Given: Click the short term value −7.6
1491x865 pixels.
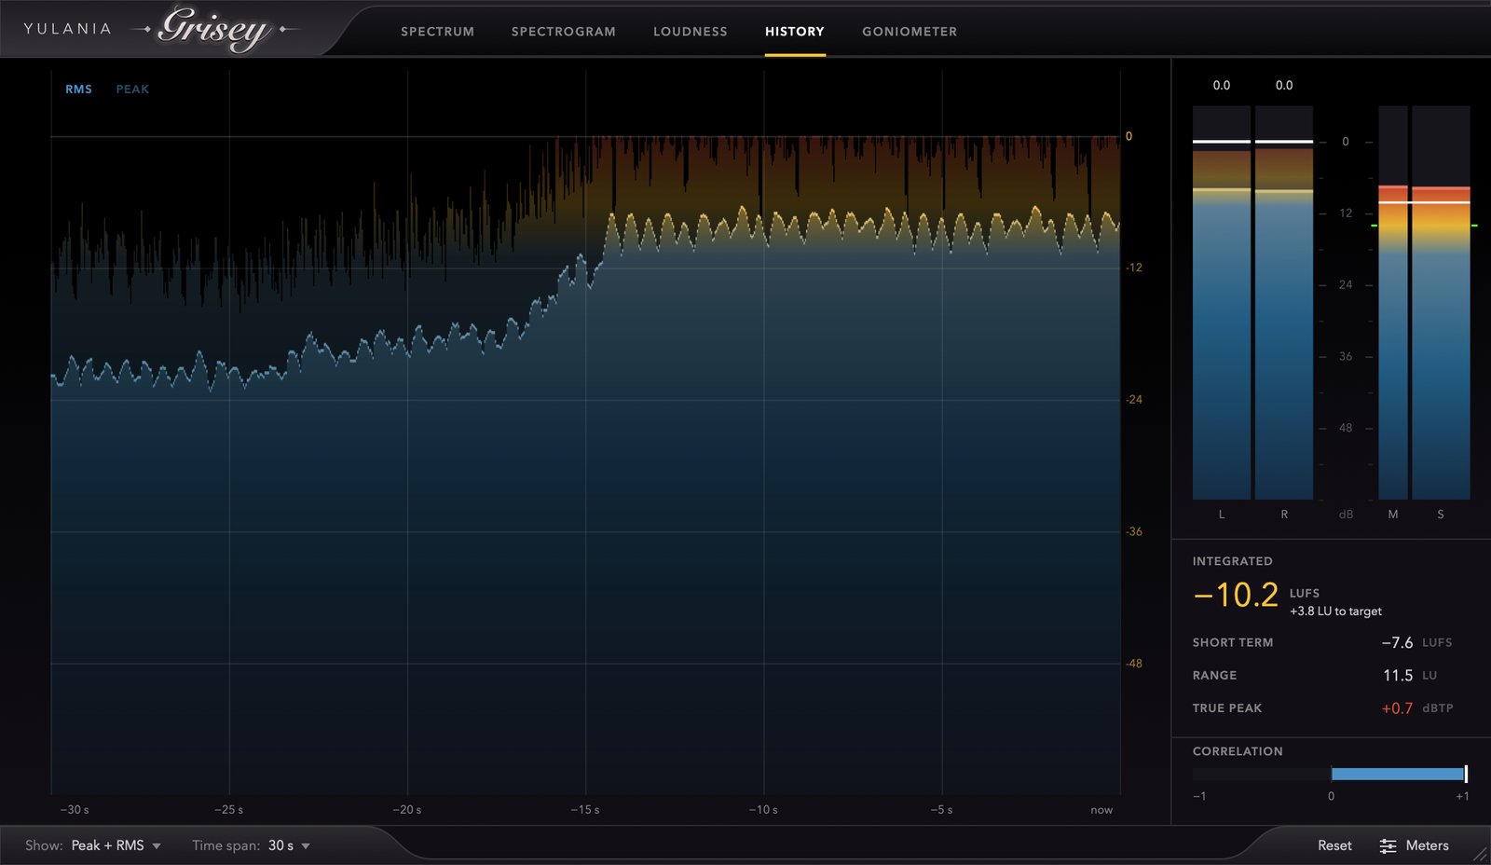Looking at the screenshot, I should click(x=1397, y=642).
